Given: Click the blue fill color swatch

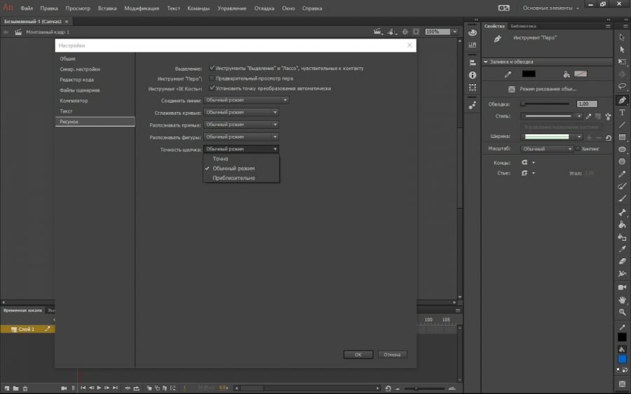Looking at the screenshot, I should (x=622, y=360).
